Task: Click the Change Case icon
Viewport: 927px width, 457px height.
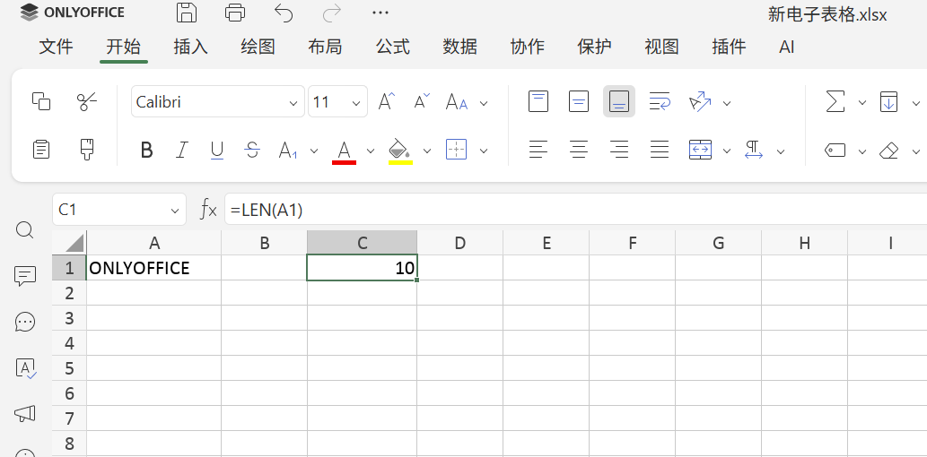Action: pos(457,102)
